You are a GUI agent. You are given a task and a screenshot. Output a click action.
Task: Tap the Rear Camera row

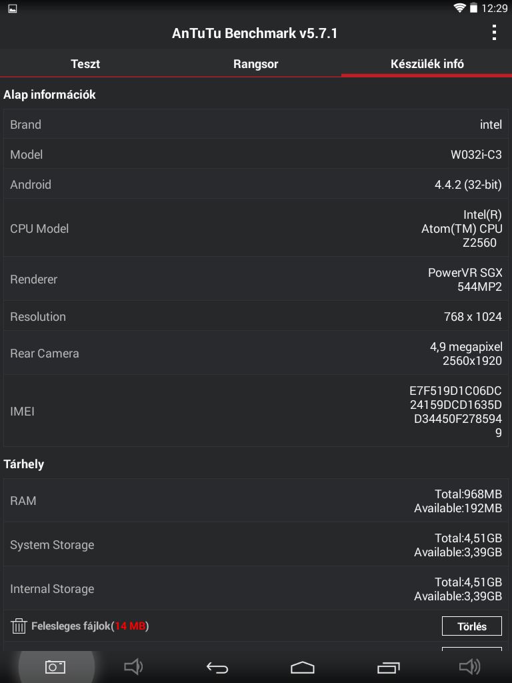point(256,354)
